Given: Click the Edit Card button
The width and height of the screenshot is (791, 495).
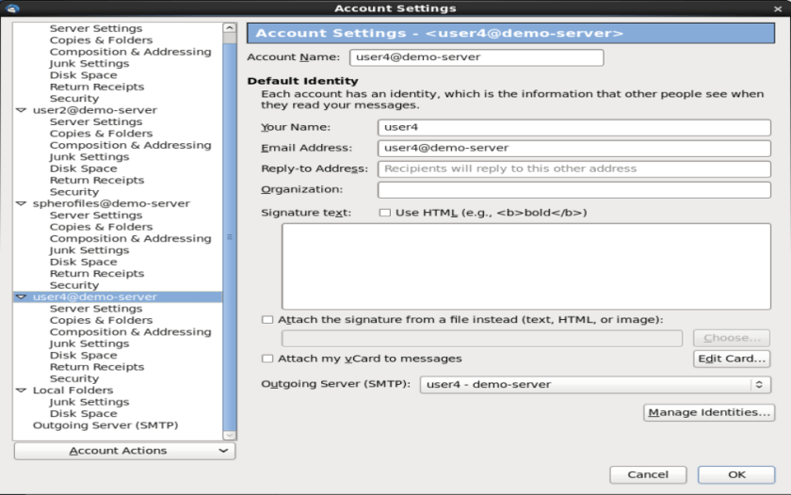Looking at the screenshot, I should click(732, 359).
